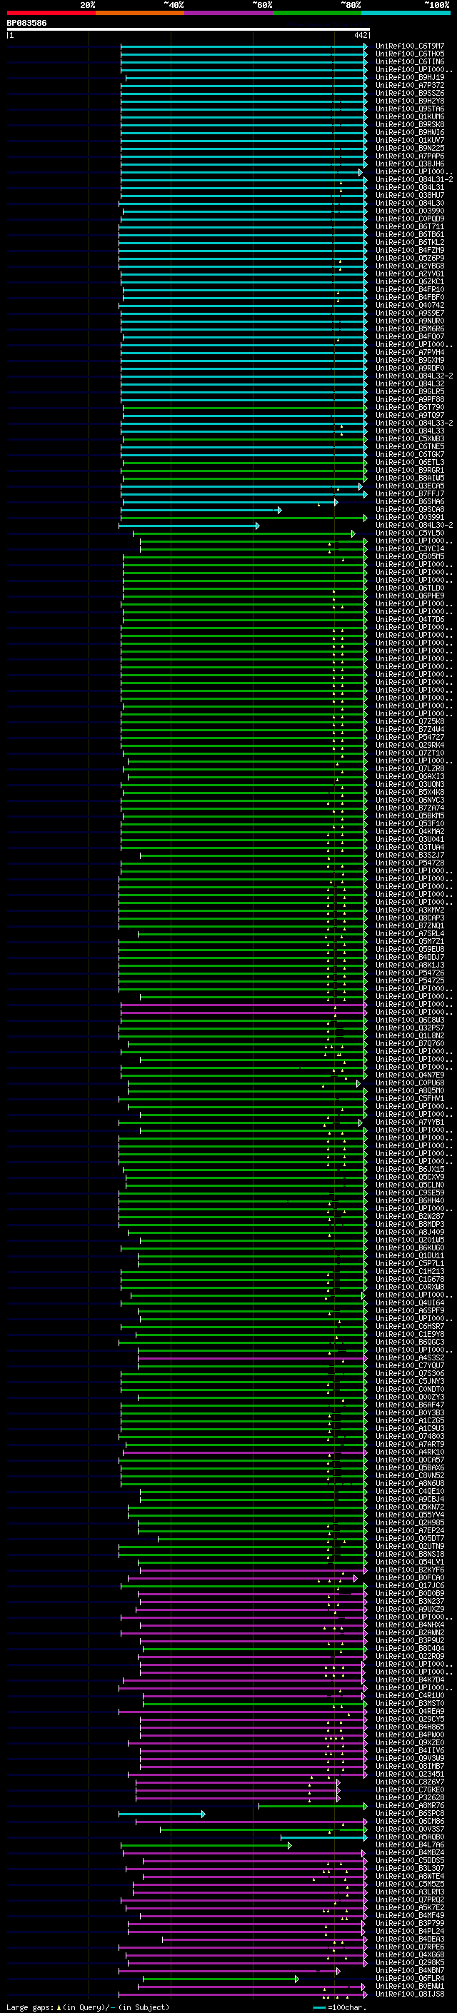Open hit UniRef100_Q6ZKC1
This screenshot has height=2013, width=457.
pos(409,282)
